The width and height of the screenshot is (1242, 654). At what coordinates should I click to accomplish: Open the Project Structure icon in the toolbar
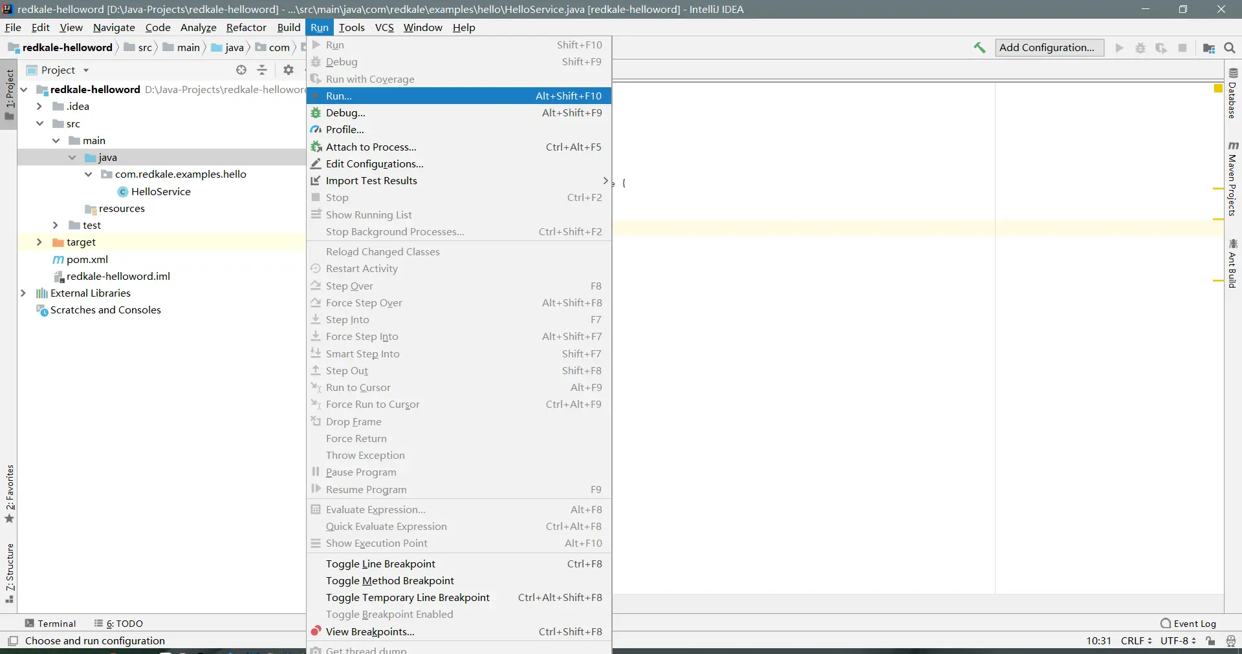point(1208,48)
